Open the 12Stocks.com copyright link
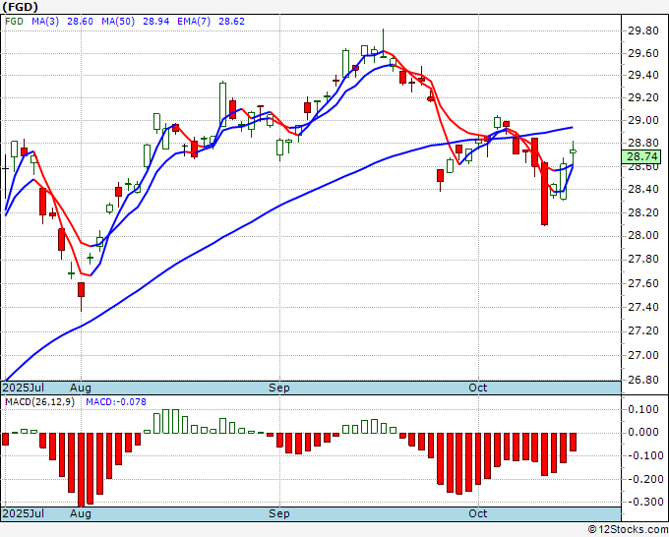Image resolution: width=669 pixels, height=537 pixels. [x=628, y=530]
